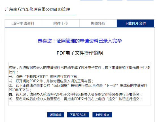The image size is (157, 122).
Task: Click the 返回编辑 button
Action: point(56,115)
